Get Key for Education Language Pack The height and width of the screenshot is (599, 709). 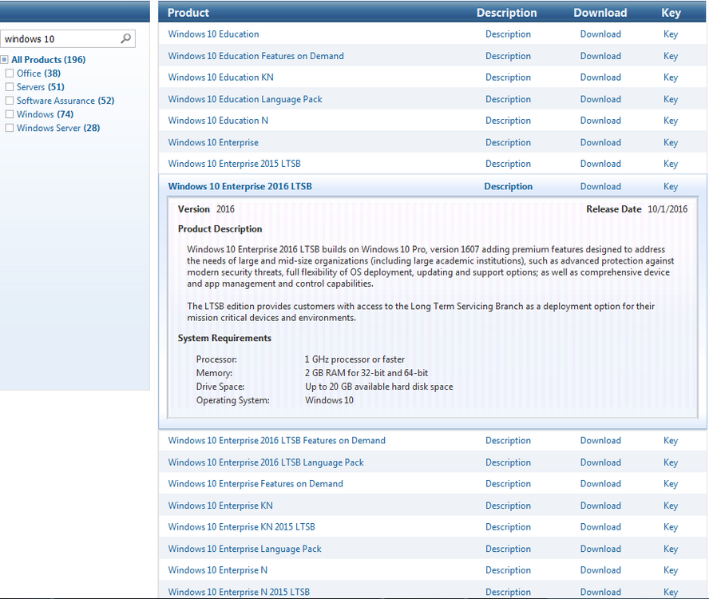pyautogui.click(x=671, y=99)
